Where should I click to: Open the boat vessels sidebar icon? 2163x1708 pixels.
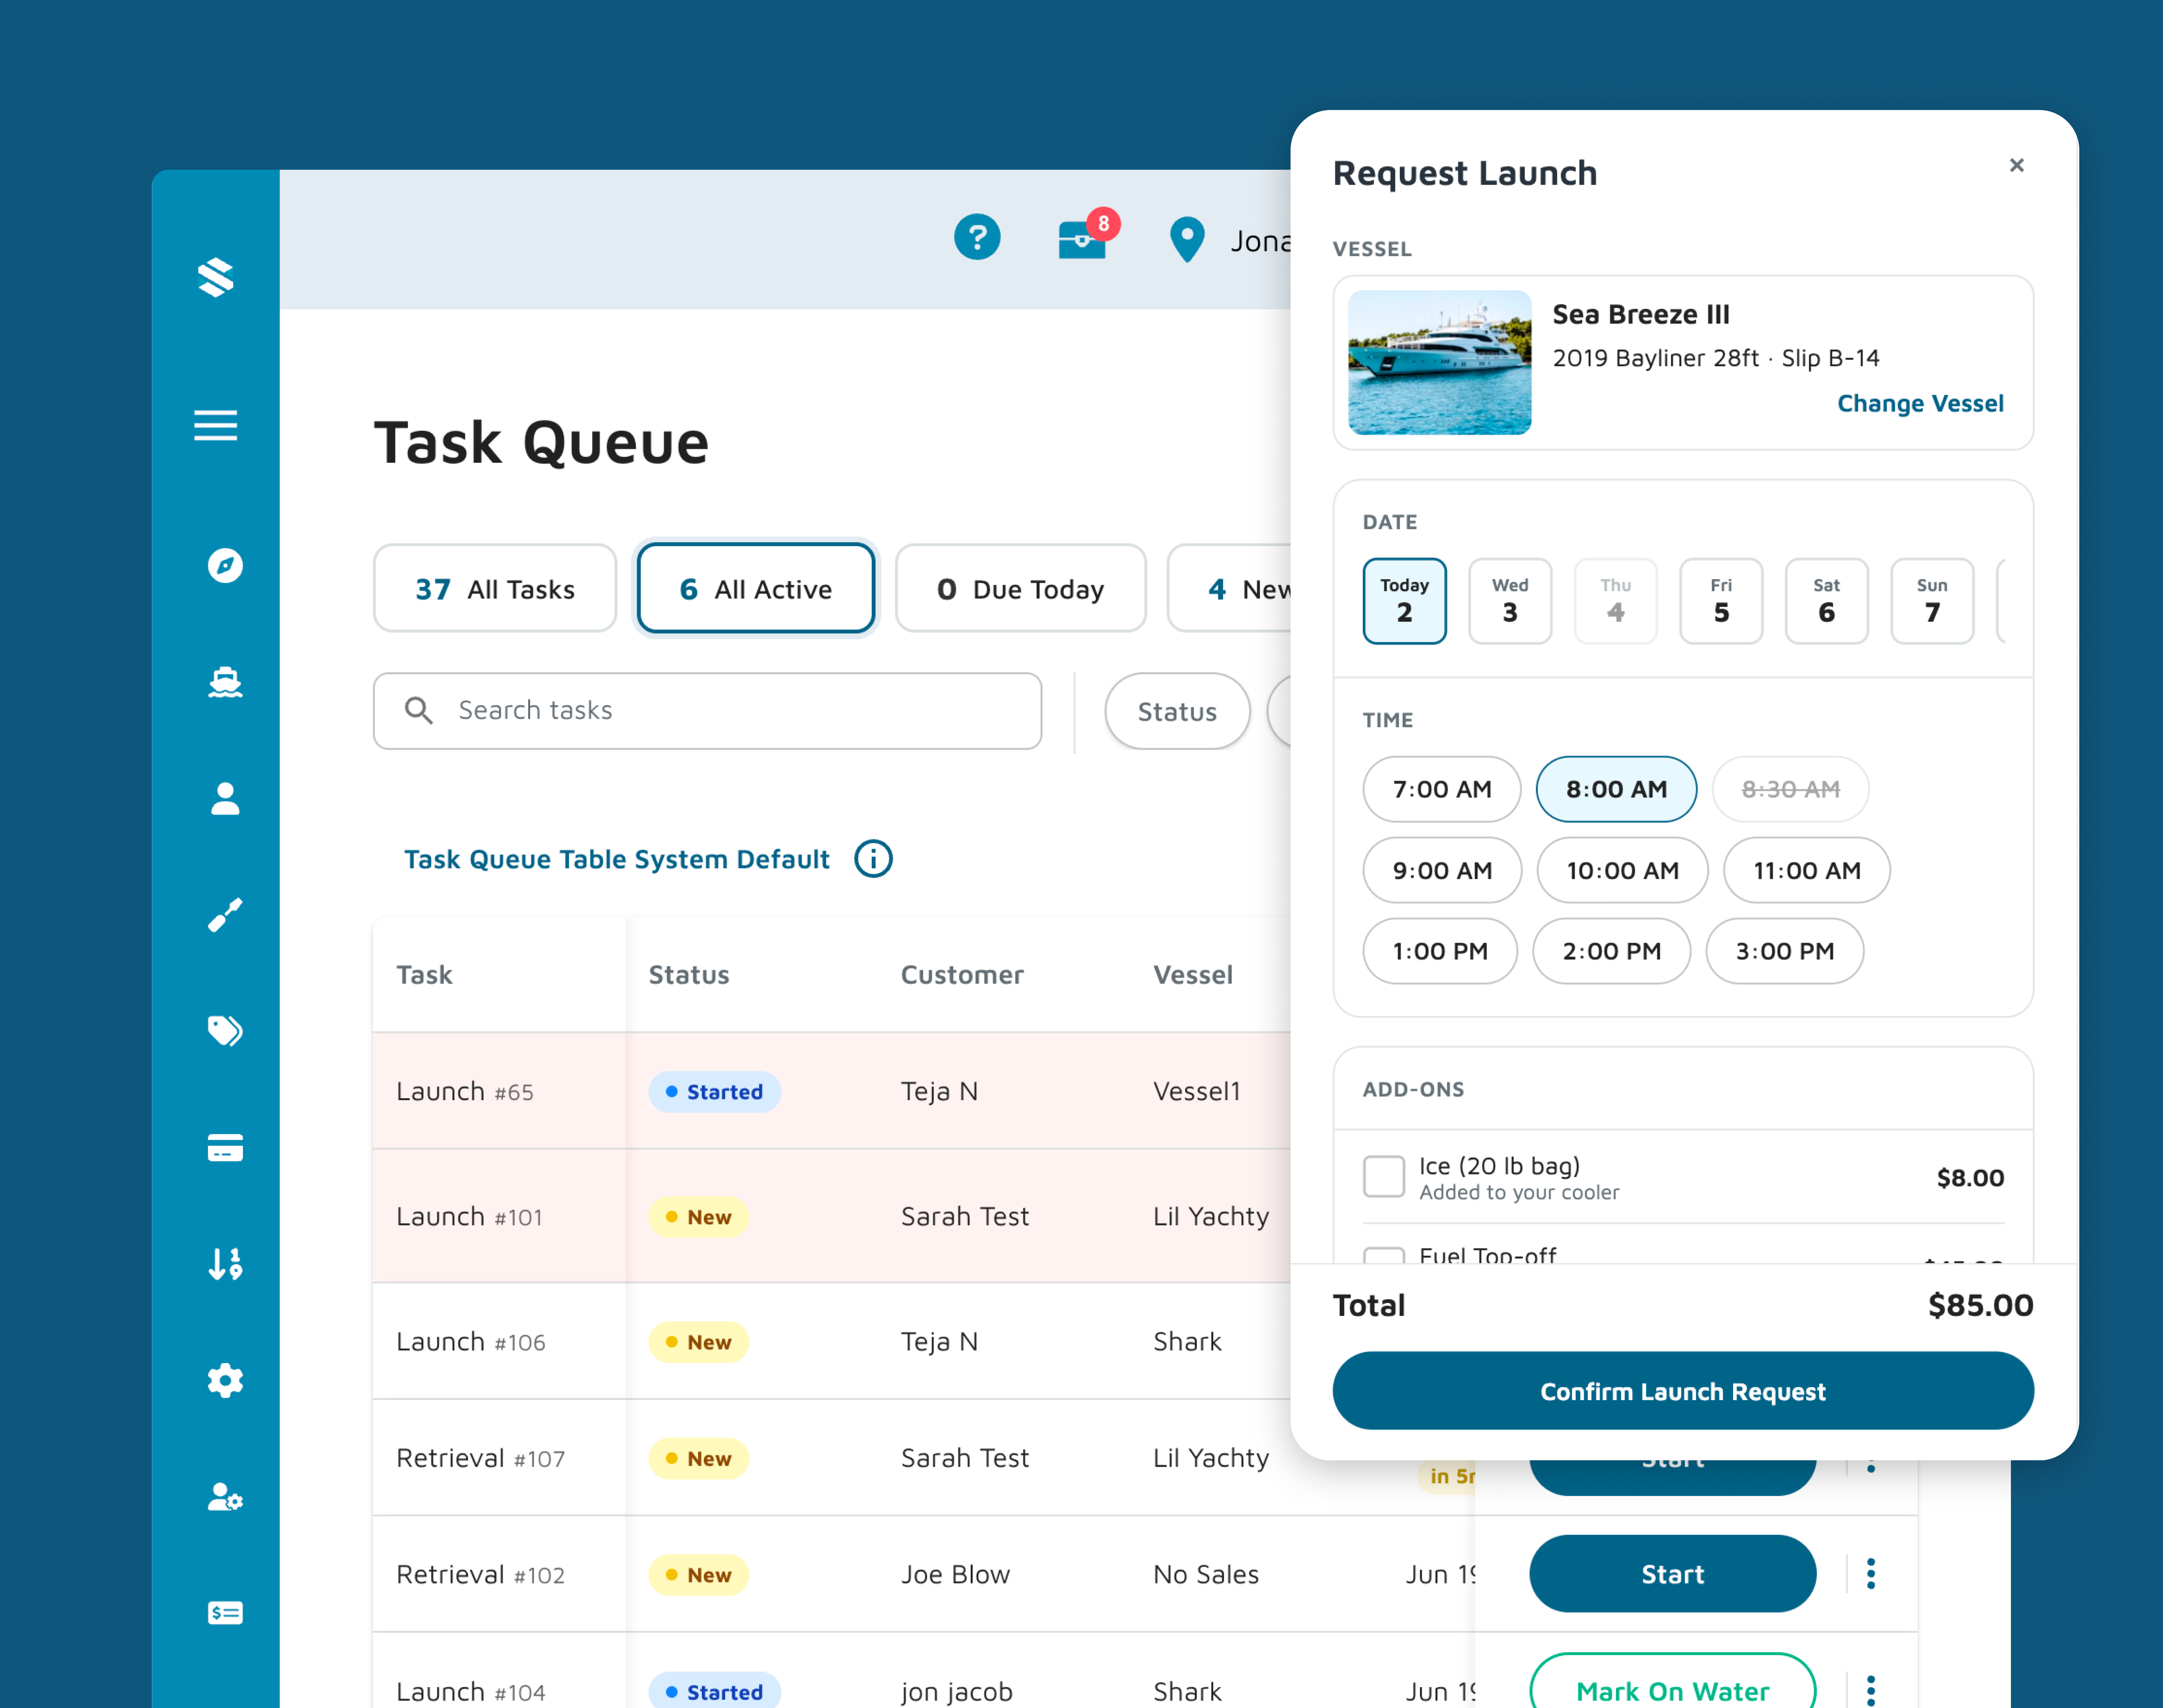point(225,682)
